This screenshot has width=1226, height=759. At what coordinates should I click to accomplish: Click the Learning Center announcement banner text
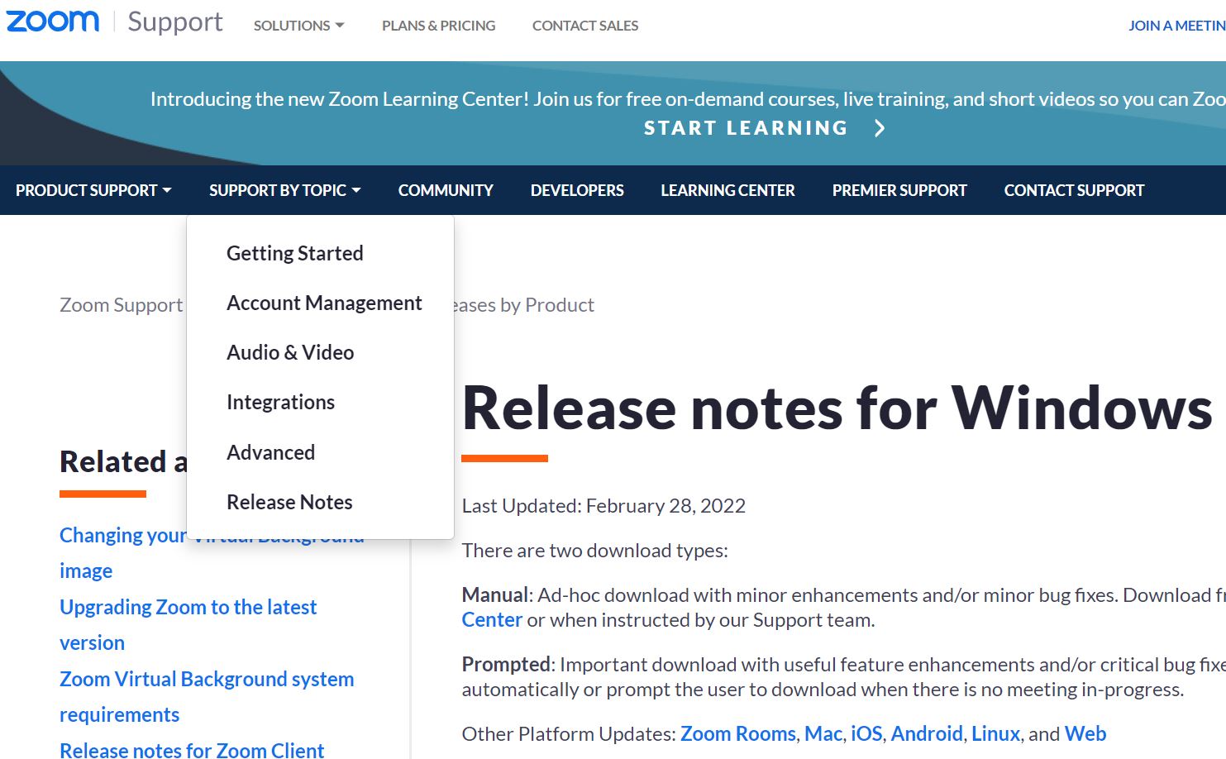point(688,99)
